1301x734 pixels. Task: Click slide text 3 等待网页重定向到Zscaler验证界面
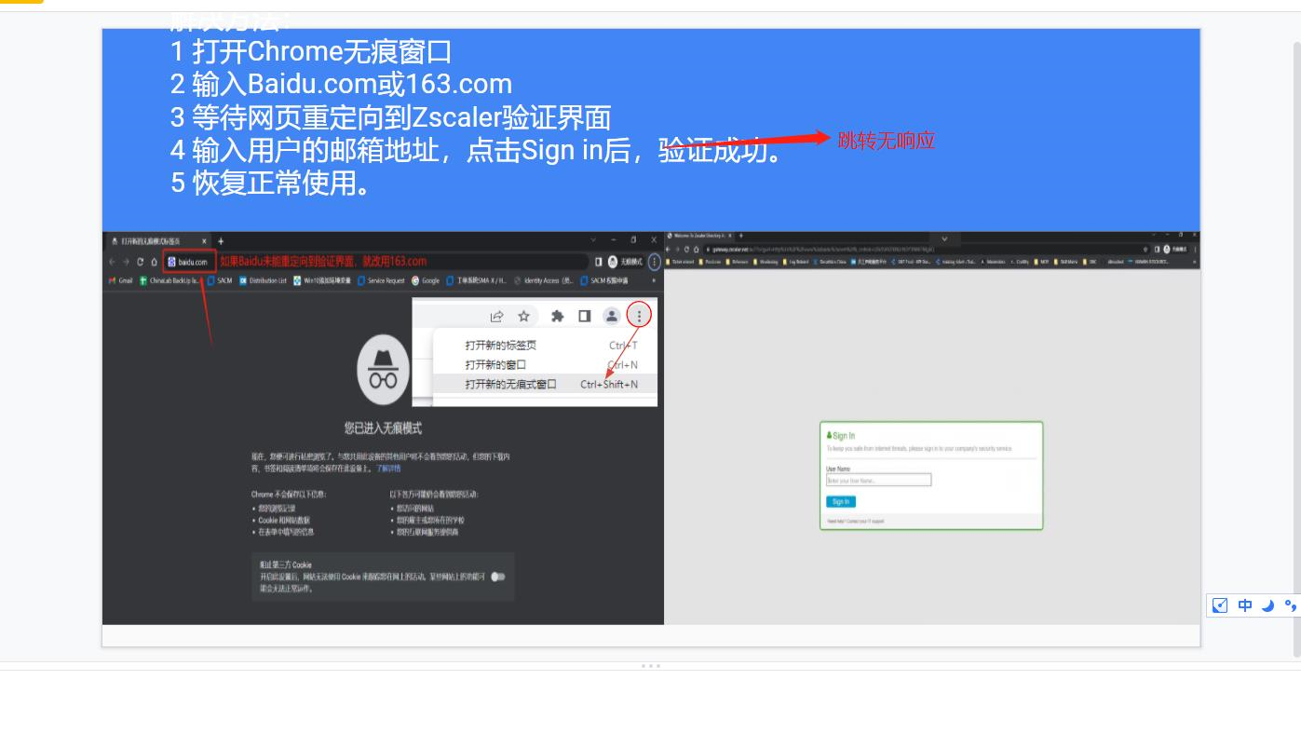point(390,117)
